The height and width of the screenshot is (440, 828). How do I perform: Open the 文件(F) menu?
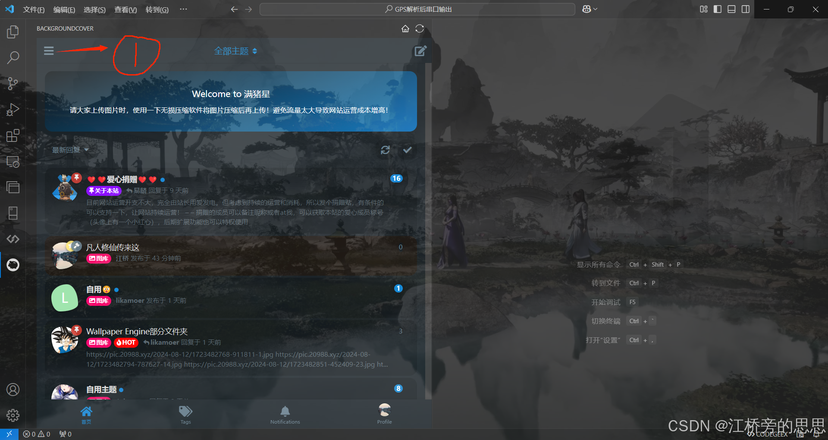pos(34,9)
